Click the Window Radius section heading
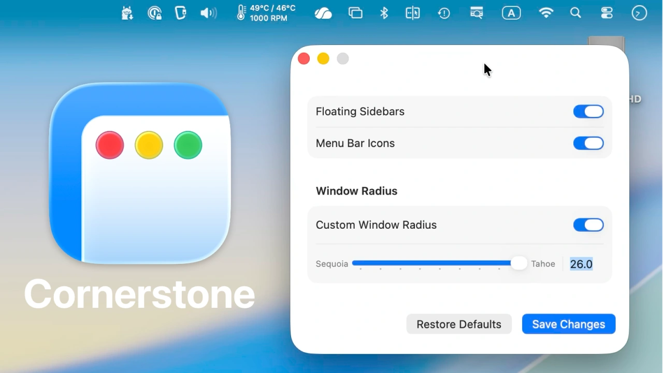Image resolution: width=663 pixels, height=373 pixels. (x=357, y=191)
